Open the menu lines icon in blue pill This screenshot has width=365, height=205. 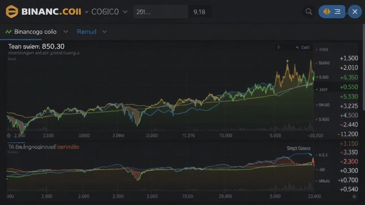pos(337,11)
